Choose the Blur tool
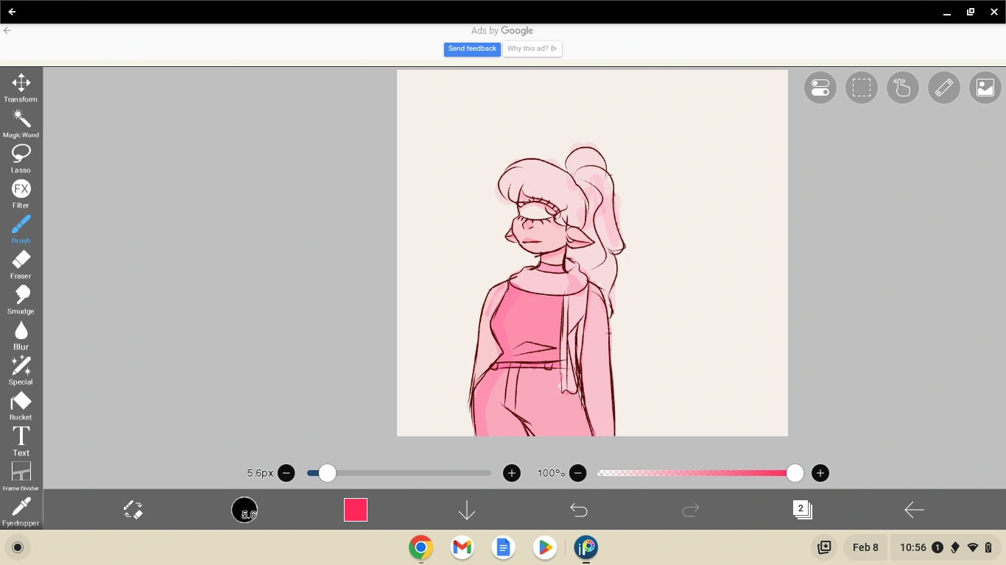This screenshot has width=1006, height=565. coord(21,330)
